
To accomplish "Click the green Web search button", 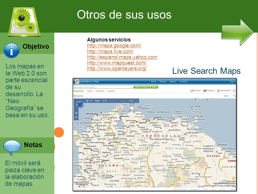I will [x=154, y=87].
